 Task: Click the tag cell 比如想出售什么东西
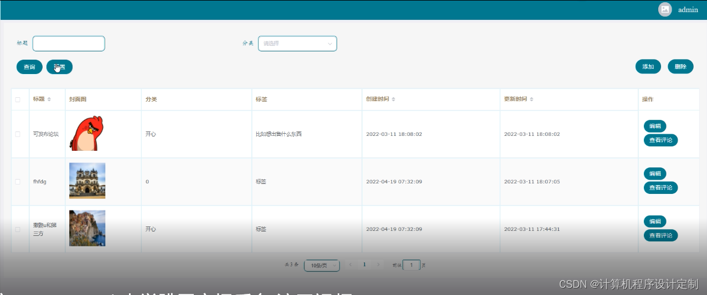click(278, 134)
